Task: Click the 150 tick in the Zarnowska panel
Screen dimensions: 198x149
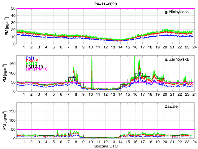Action: [11, 64]
